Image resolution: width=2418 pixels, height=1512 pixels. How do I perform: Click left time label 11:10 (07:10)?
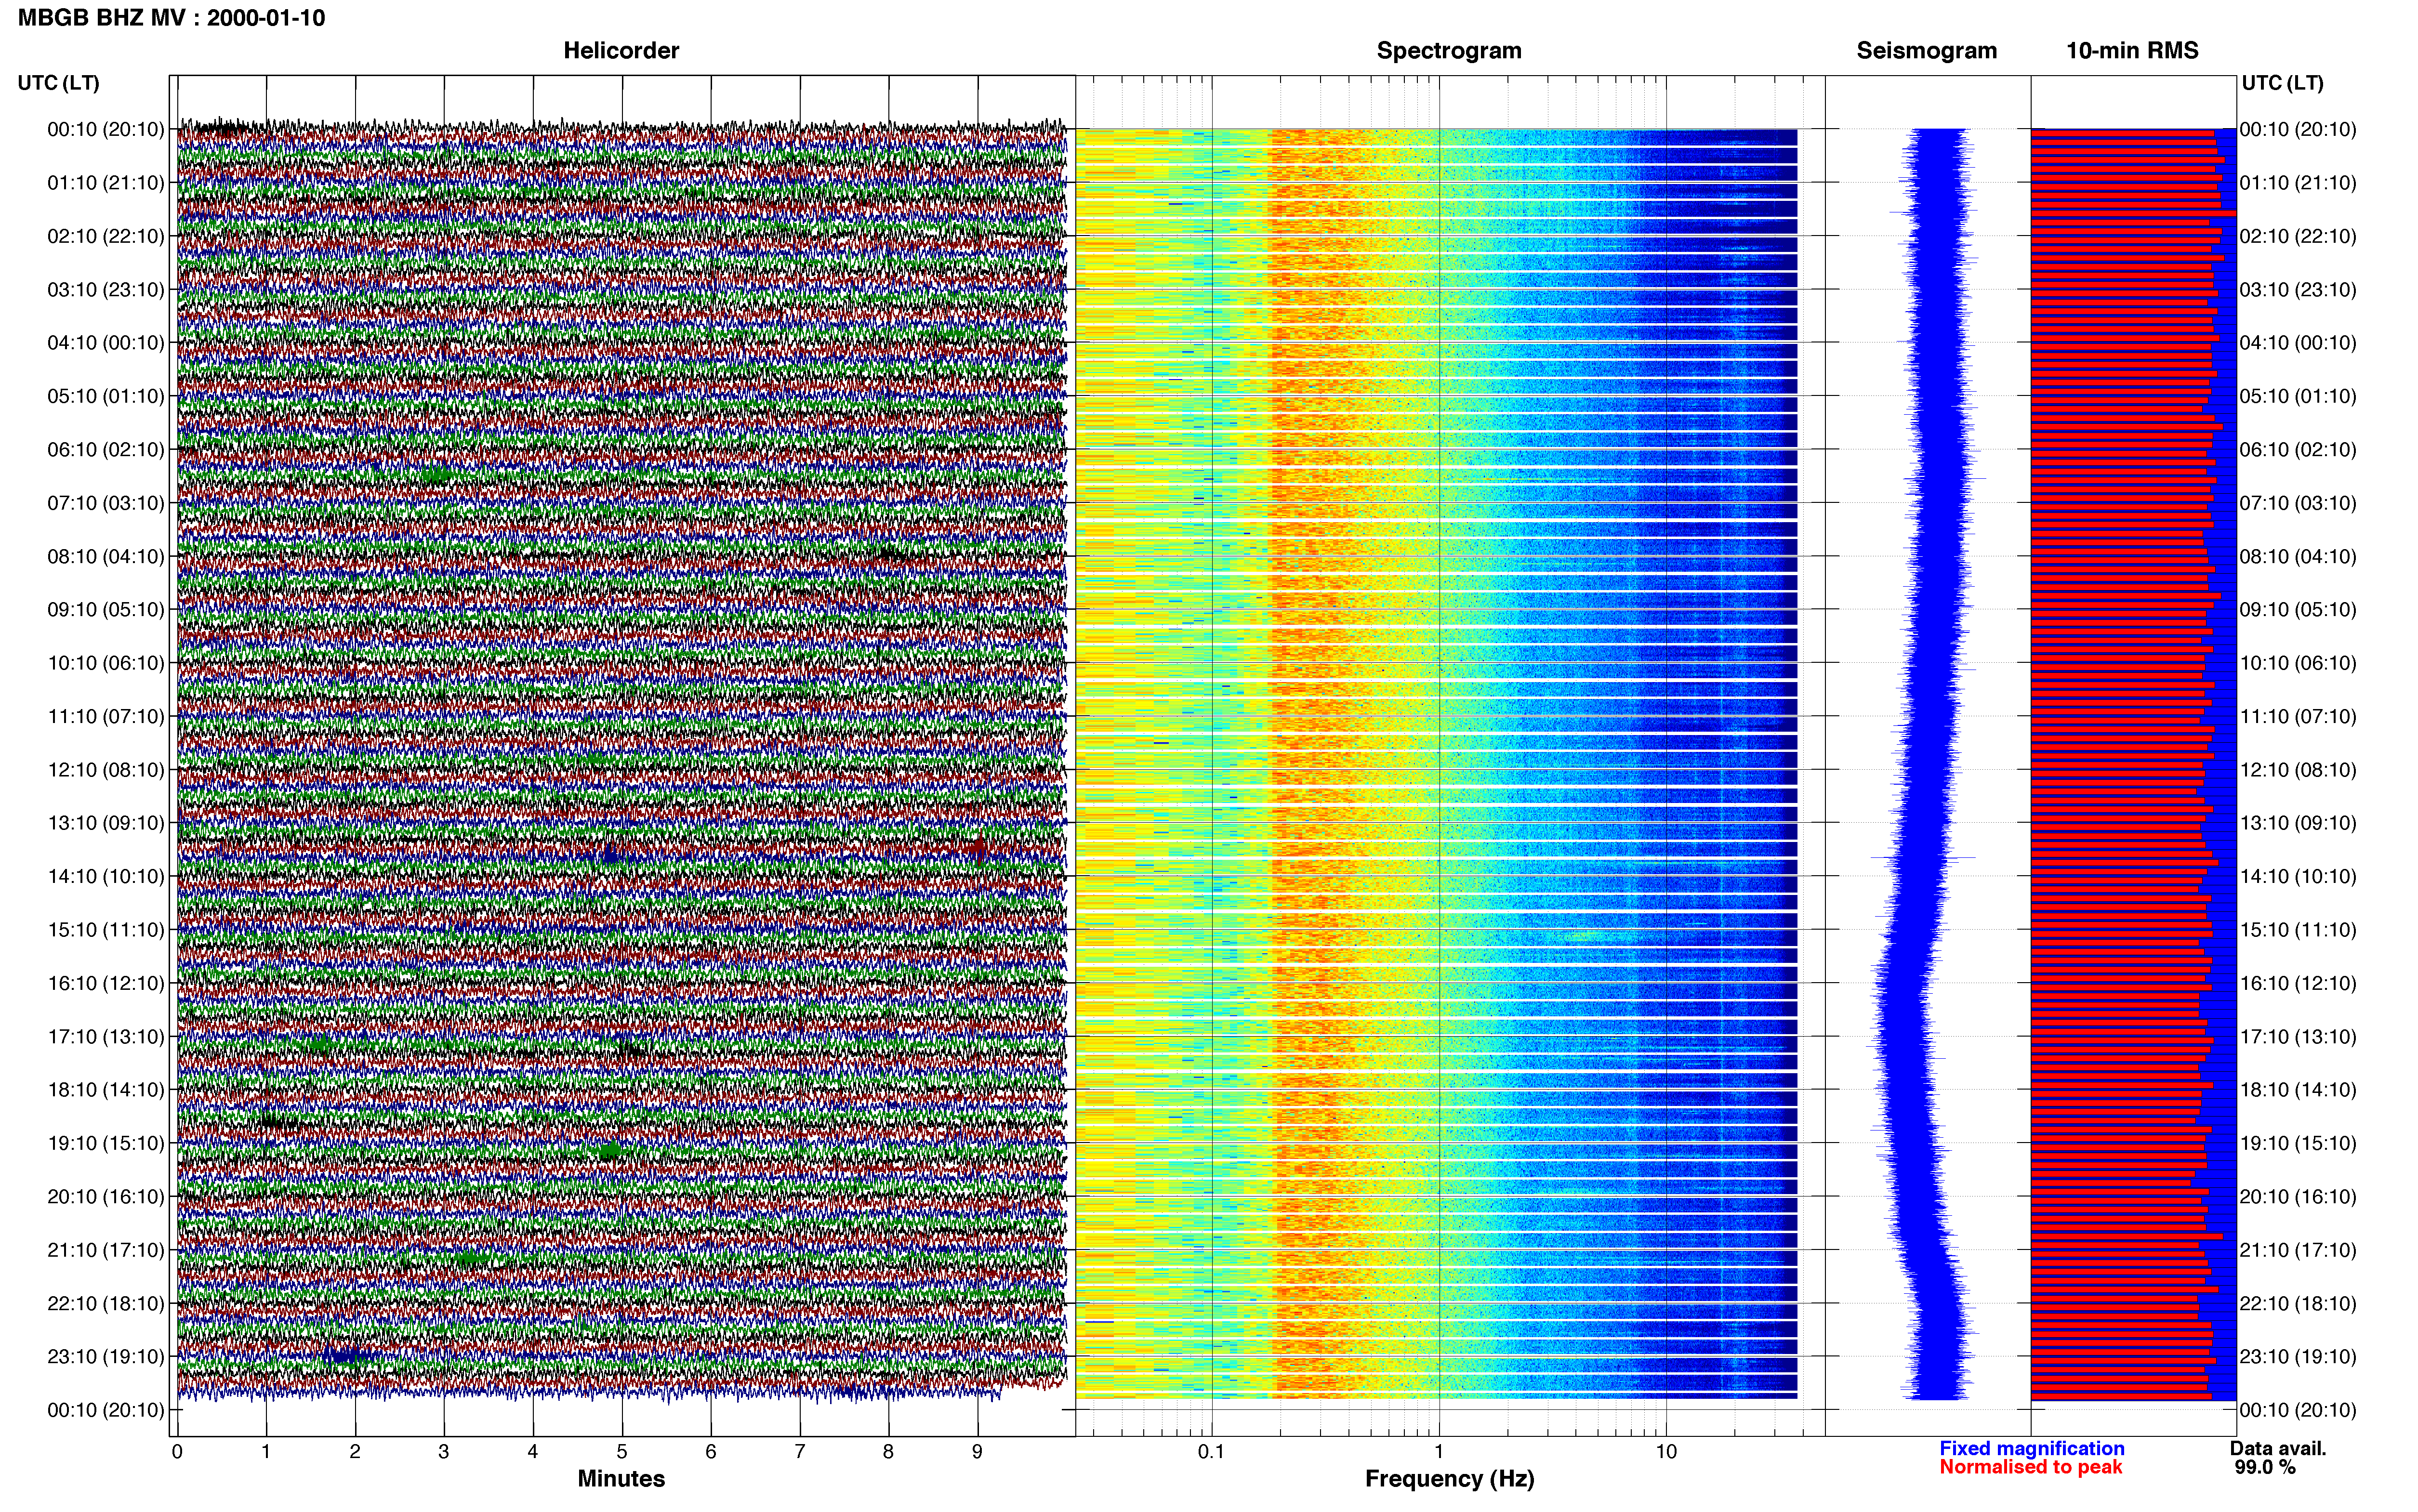pyautogui.click(x=105, y=716)
